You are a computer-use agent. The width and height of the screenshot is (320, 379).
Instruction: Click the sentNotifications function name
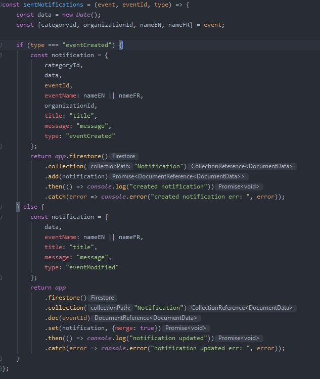(53, 5)
